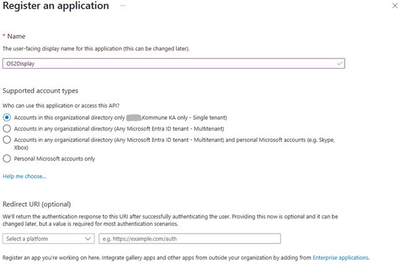The image size is (401, 266).
Task: Click the chevron arrow of platform selector
Action: pos(87,239)
